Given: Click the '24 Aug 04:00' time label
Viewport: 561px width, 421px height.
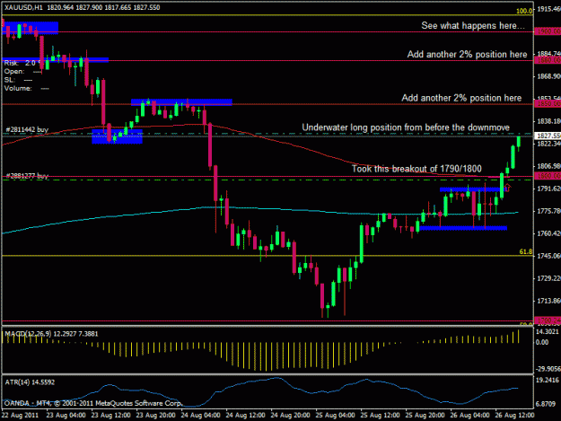Looking at the screenshot, I should point(200,416).
